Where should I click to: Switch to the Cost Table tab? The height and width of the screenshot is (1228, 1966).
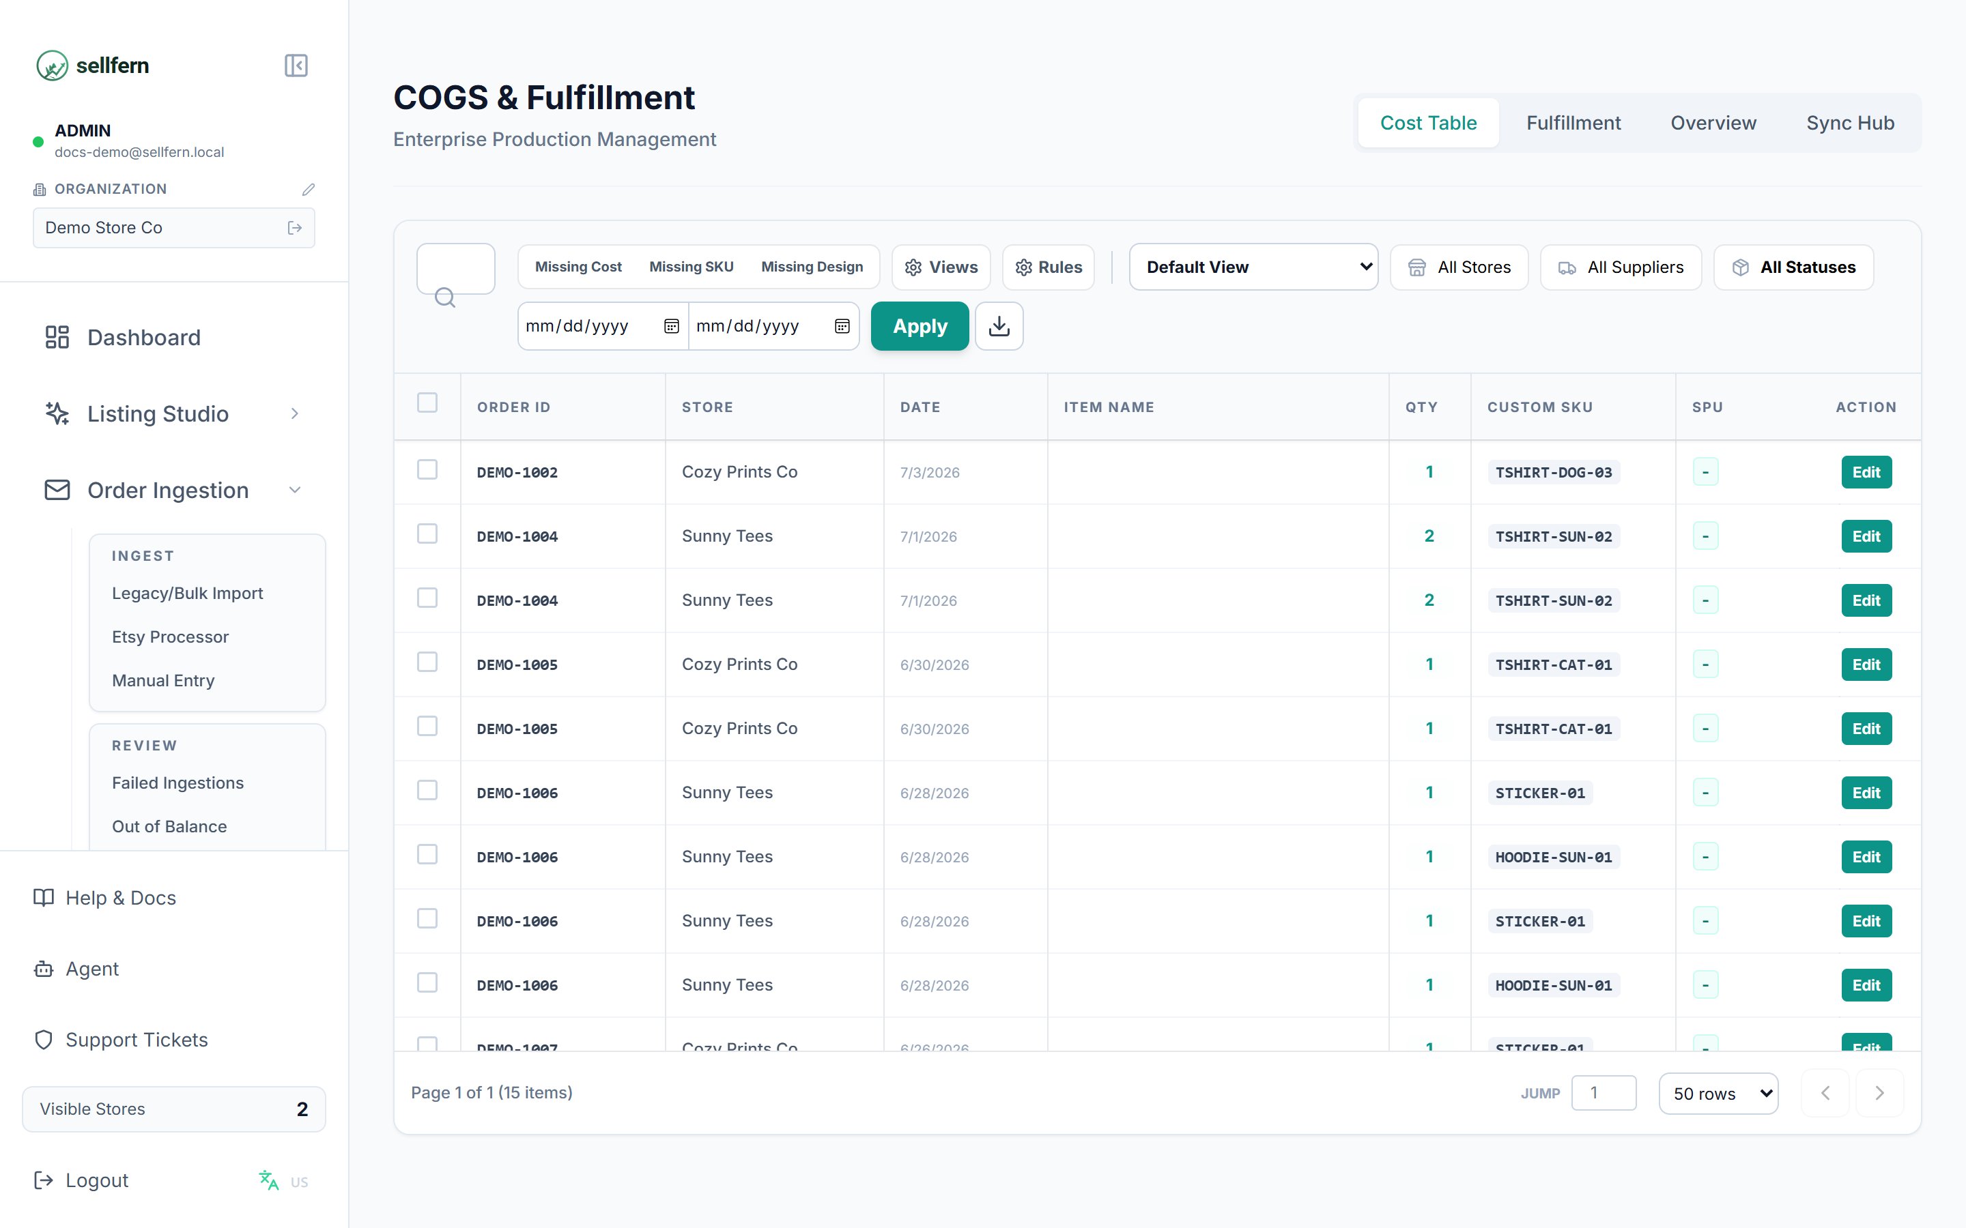tap(1428, 123)
